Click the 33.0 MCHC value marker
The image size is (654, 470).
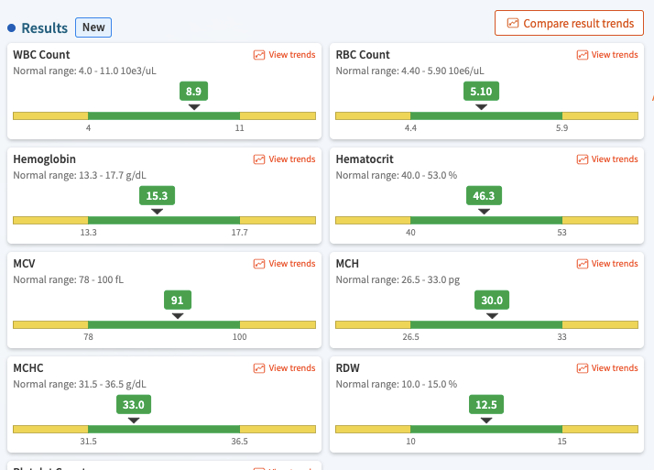click(x=134, y=405)
